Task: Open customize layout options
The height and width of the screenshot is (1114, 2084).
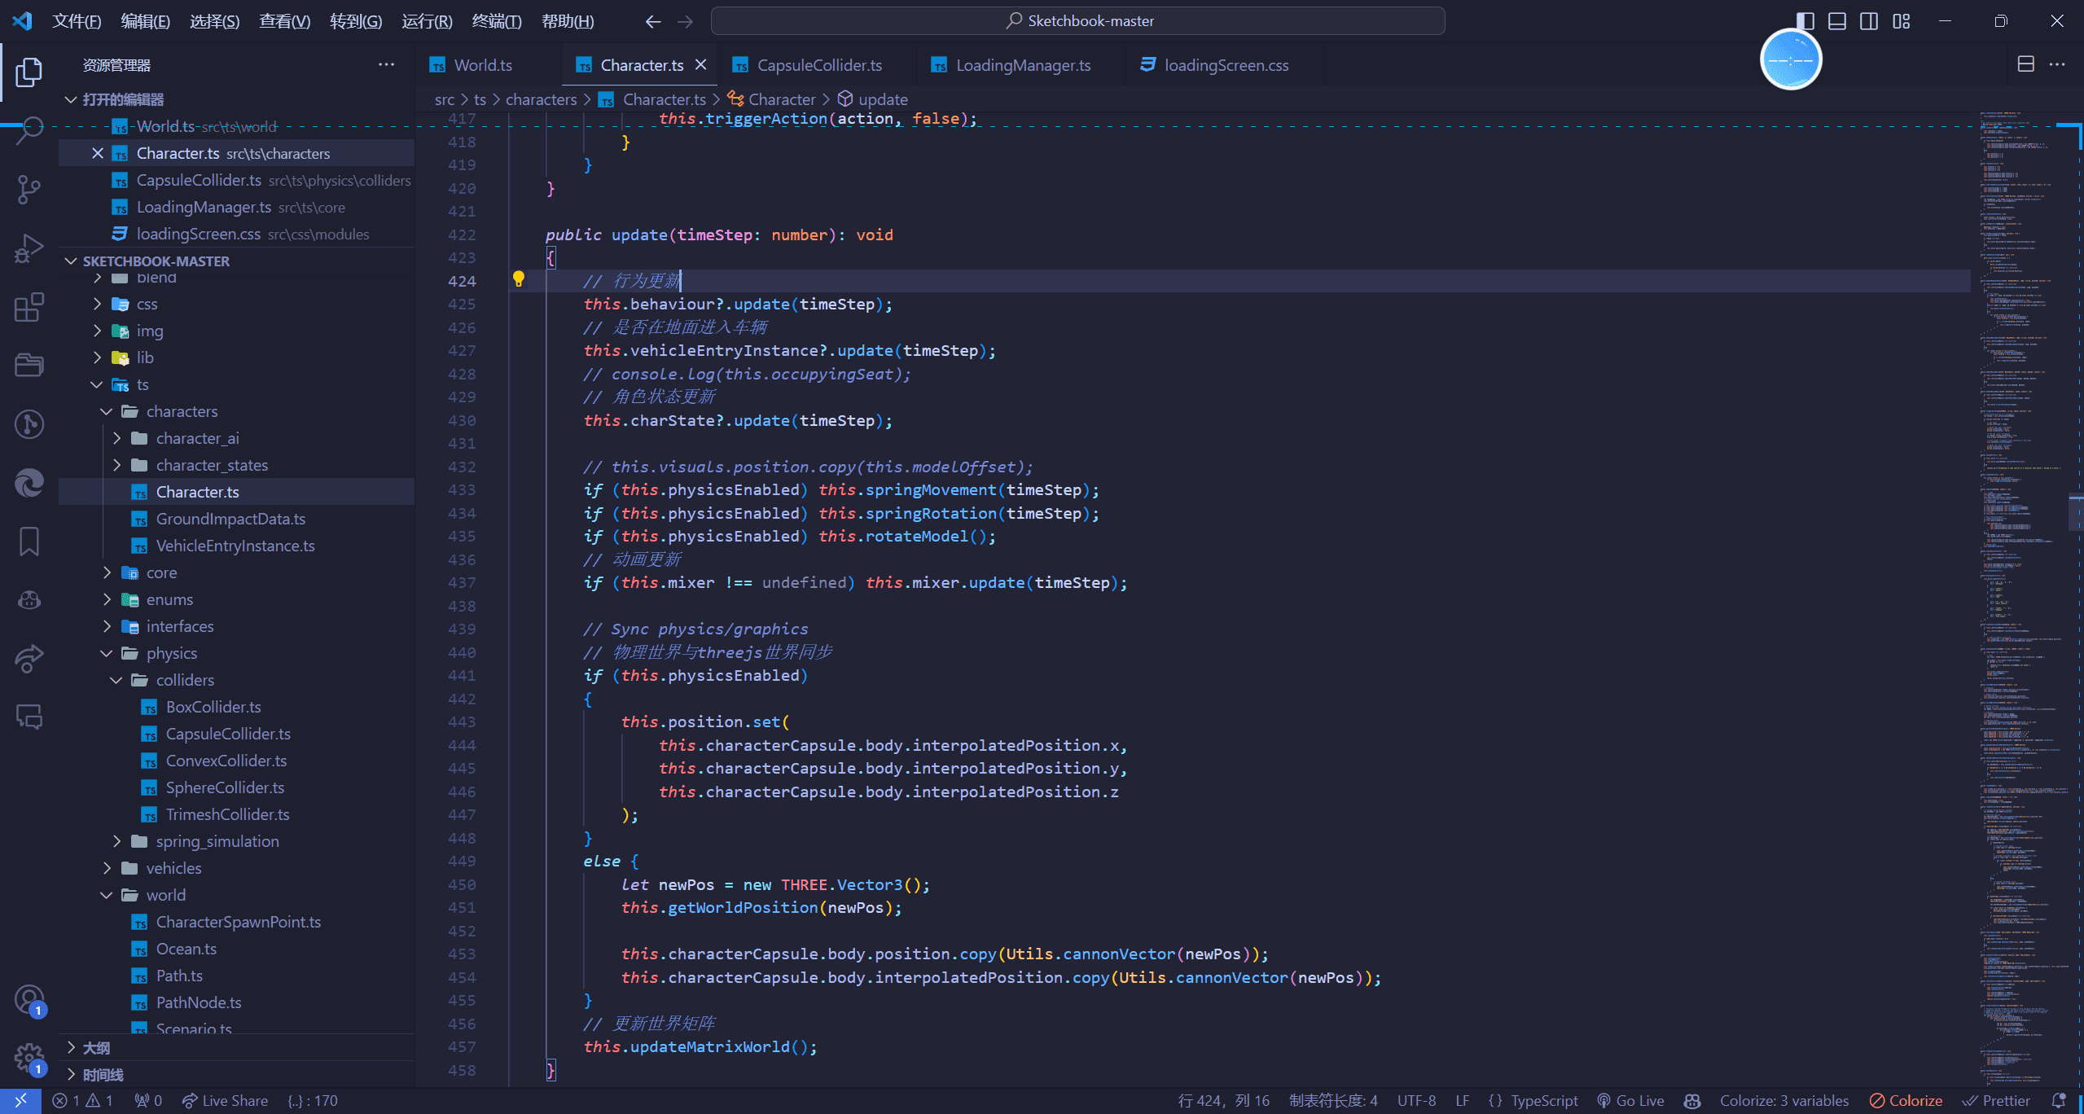Action: (1901, 21)
